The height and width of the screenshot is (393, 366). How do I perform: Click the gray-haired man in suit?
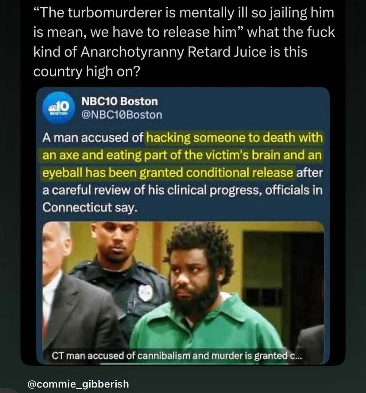(x=72, y=292)
